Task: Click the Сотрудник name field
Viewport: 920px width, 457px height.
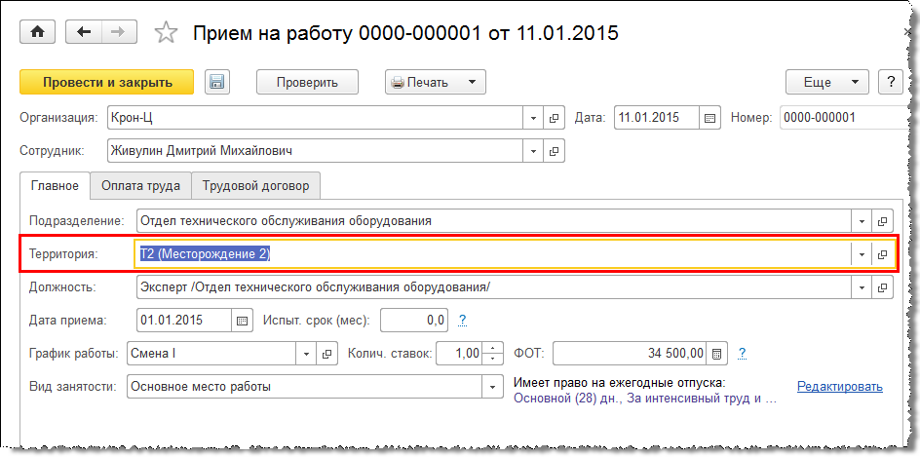Action: point(316,151)
